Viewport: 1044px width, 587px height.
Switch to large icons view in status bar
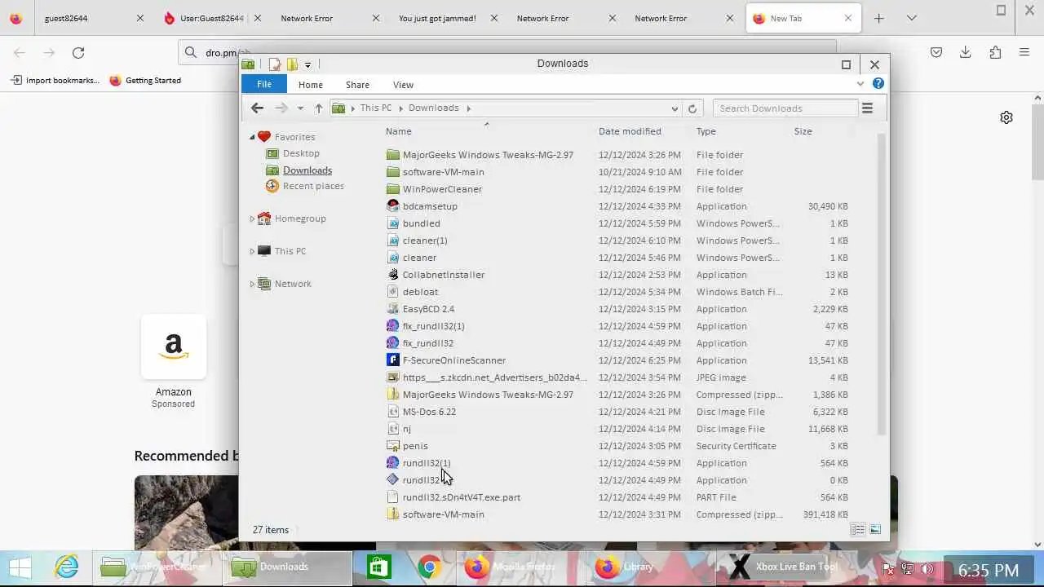875,530
